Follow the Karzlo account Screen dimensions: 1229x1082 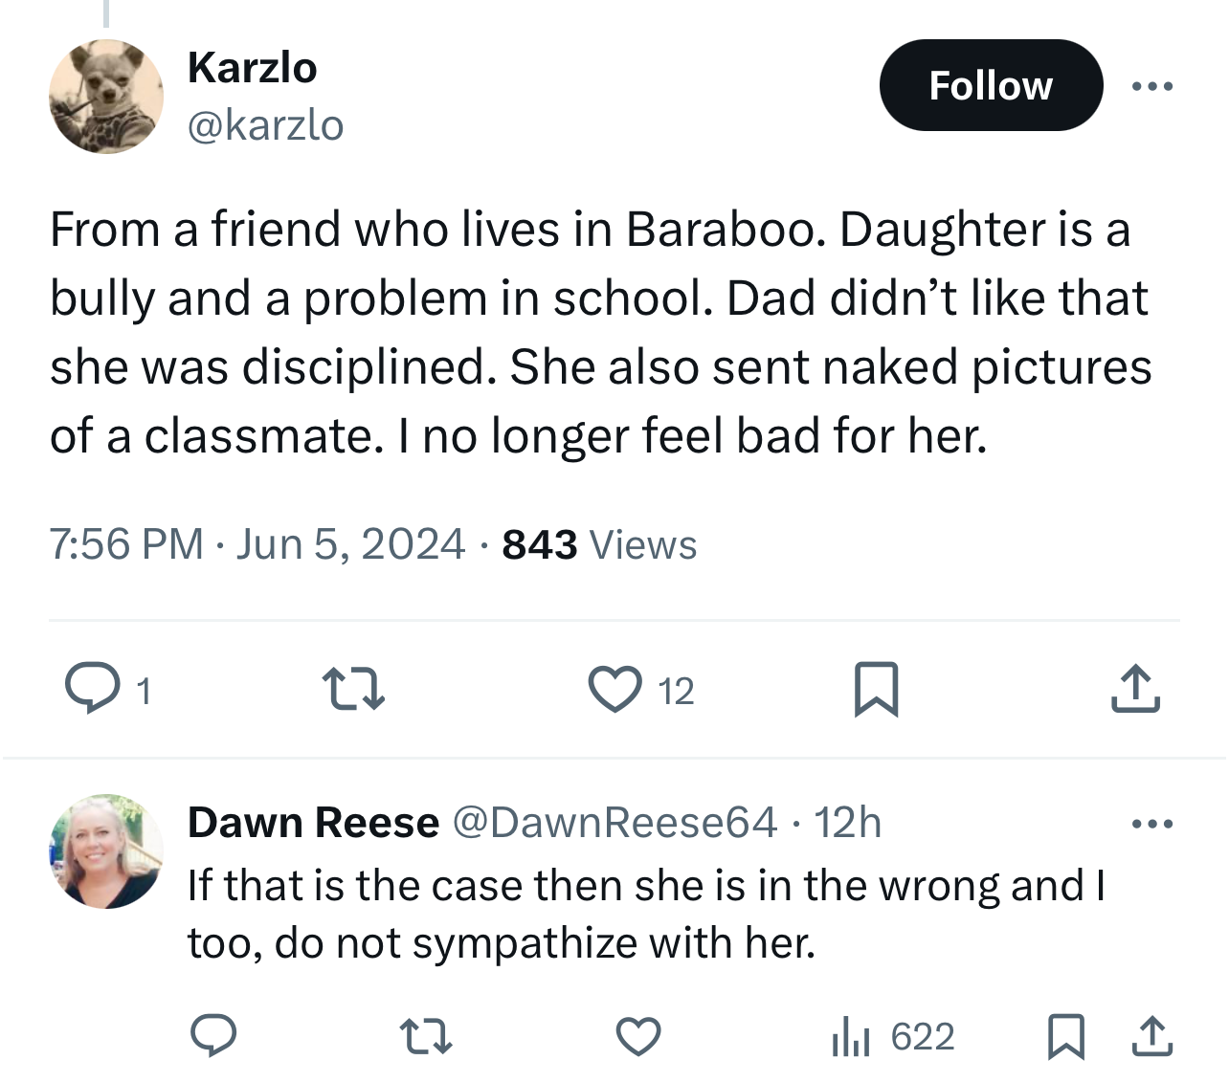pyautogui.click(x=991, y=86)
